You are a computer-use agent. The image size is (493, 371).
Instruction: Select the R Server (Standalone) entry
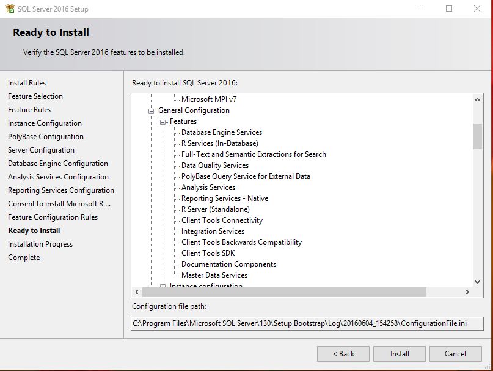pos(215,209)
